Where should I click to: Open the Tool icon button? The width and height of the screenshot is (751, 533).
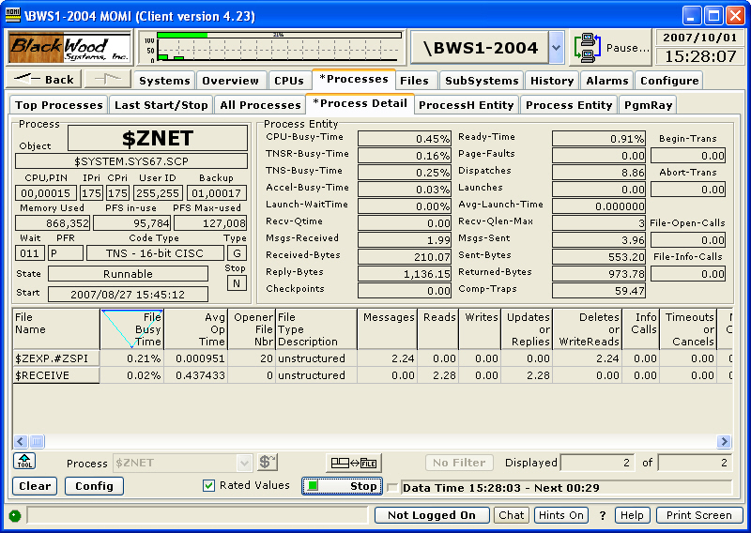tap(23, 462)
